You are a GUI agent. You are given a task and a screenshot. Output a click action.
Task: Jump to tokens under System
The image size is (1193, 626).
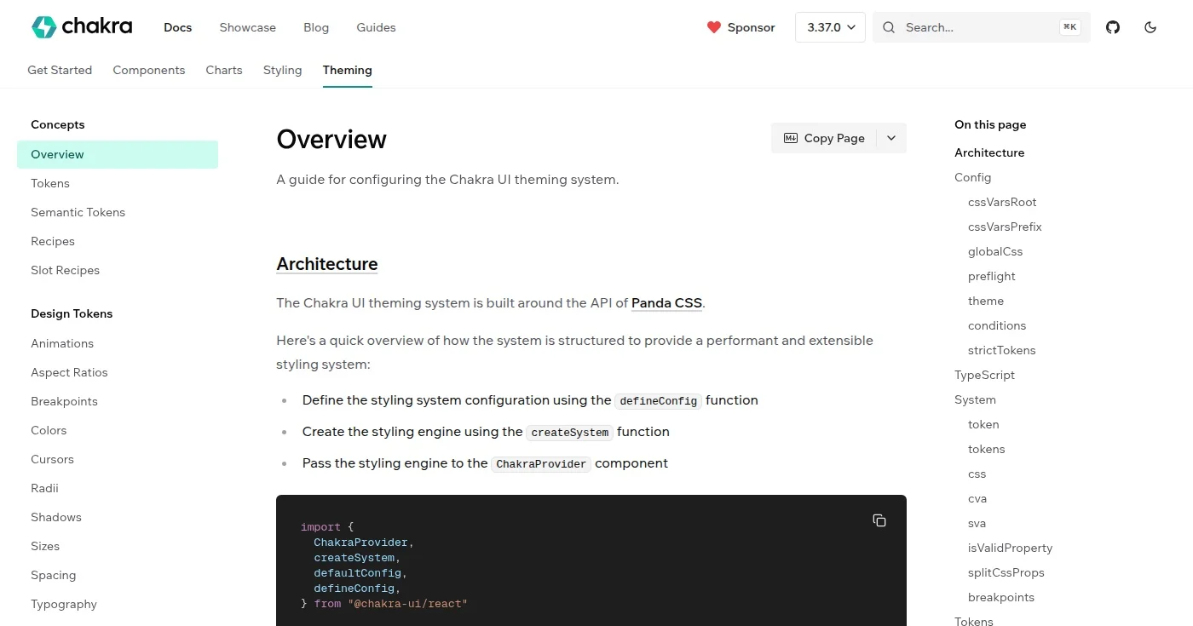[x=987, y=449]
